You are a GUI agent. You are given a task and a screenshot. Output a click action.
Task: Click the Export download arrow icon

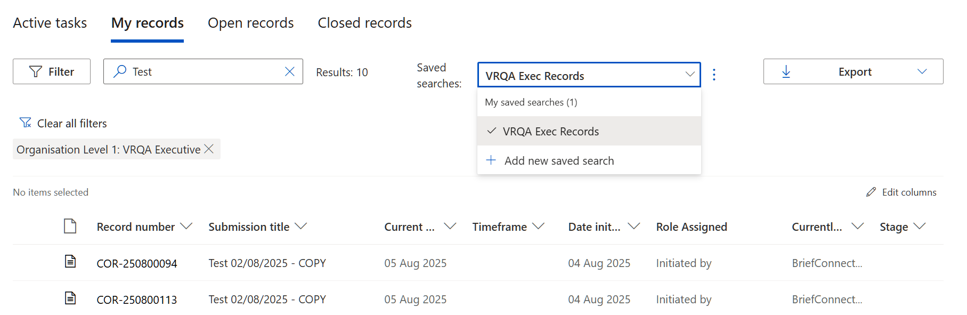pos(786,71)
